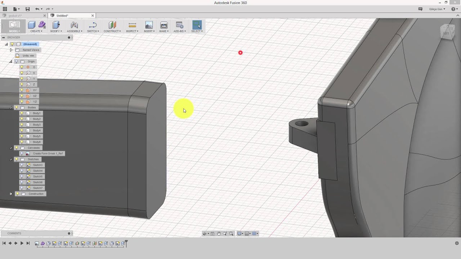Click the Add-Ins scripts icon
461x259 pixels.
tap(179, 25)
